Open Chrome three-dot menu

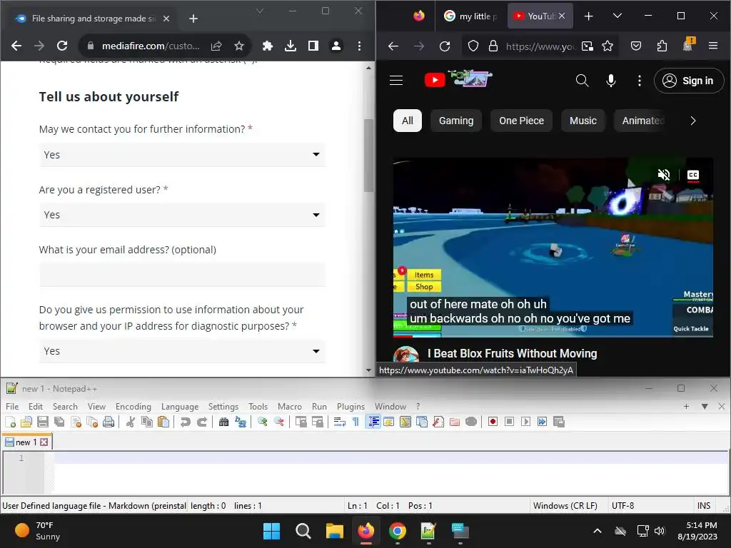tap(359, 46)
